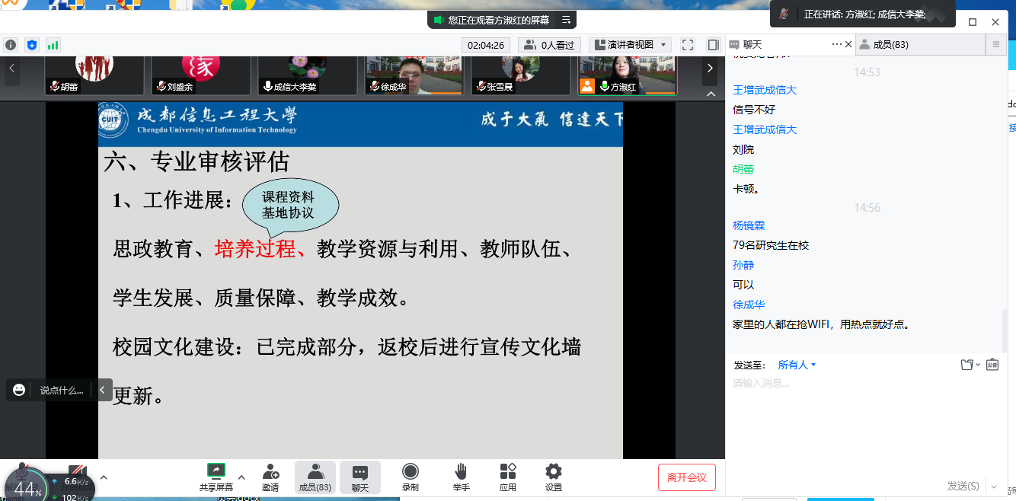Toggle the 成员(83) members panel button
The image size is (1016, 501).
click(315, 477)
